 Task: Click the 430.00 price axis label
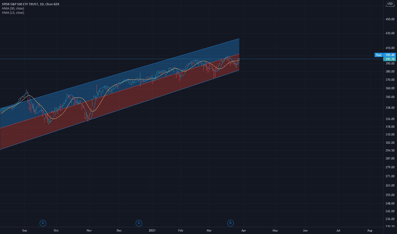pos(390,33)
